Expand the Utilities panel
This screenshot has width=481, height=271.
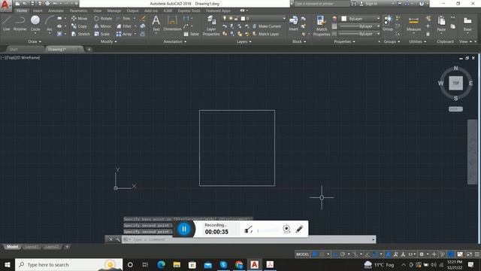tap(418, 41)
